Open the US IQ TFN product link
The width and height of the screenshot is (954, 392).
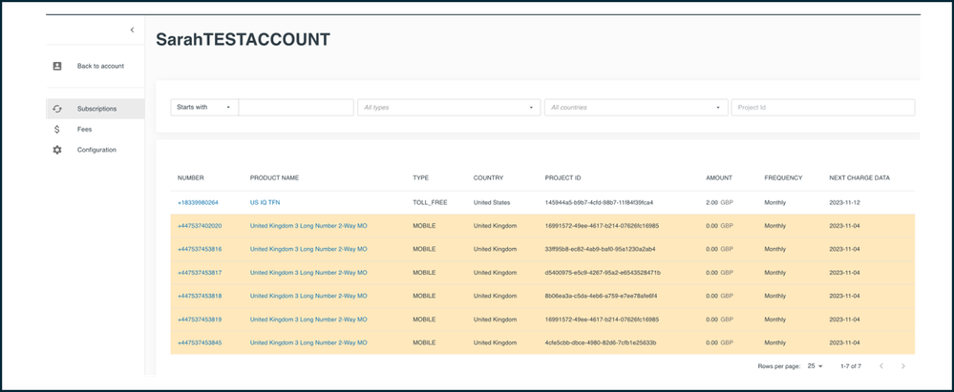(265, 202)
